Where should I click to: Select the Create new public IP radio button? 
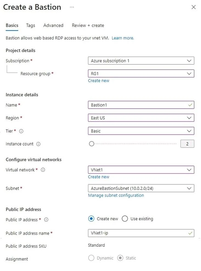click(x=91, y=219)
